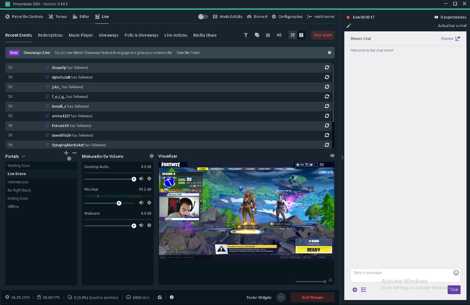Click Testar Widgets
The image size is (470, 305).
259,298
